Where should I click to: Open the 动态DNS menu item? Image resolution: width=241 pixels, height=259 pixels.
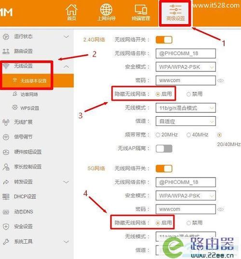(x=24, y=212)
